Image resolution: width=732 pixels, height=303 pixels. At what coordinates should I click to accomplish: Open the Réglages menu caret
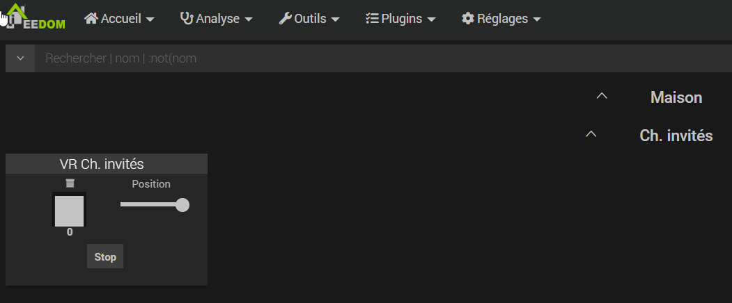[537, 19]
